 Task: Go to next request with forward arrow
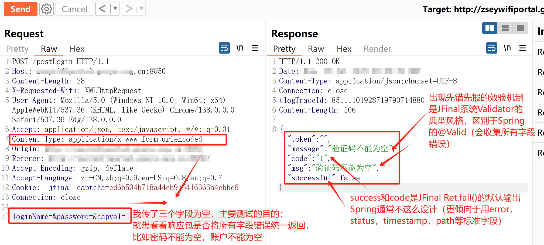(129, 9)
